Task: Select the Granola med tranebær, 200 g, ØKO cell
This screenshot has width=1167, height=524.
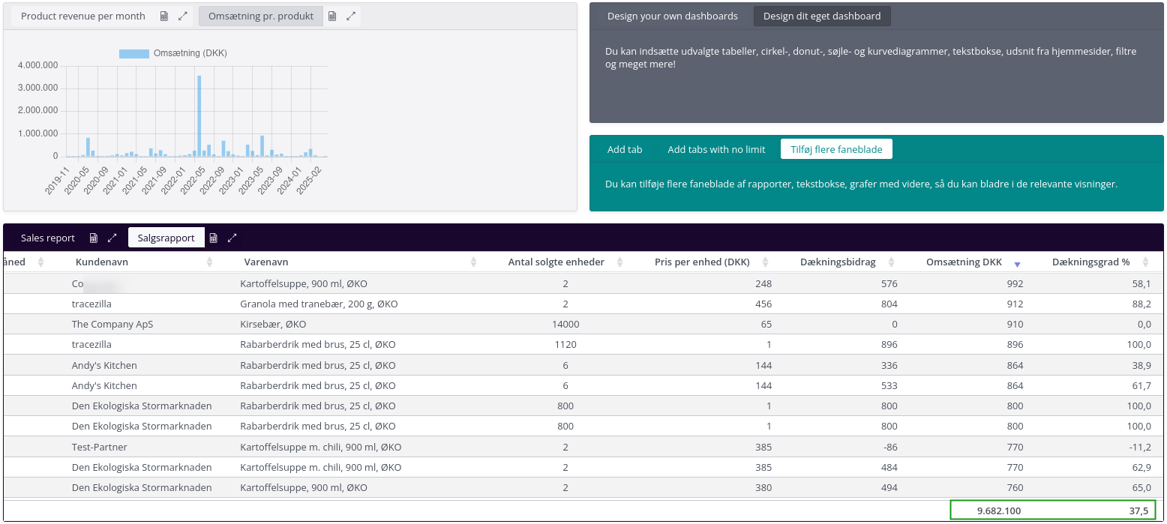Action: (x=319, y=304)
